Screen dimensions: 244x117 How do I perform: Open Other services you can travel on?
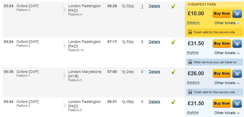coord(215,62)
